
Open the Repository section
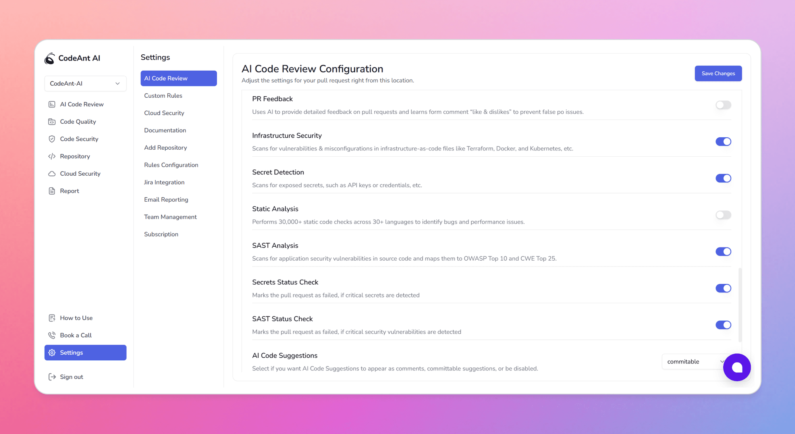[x=75, y=156]
